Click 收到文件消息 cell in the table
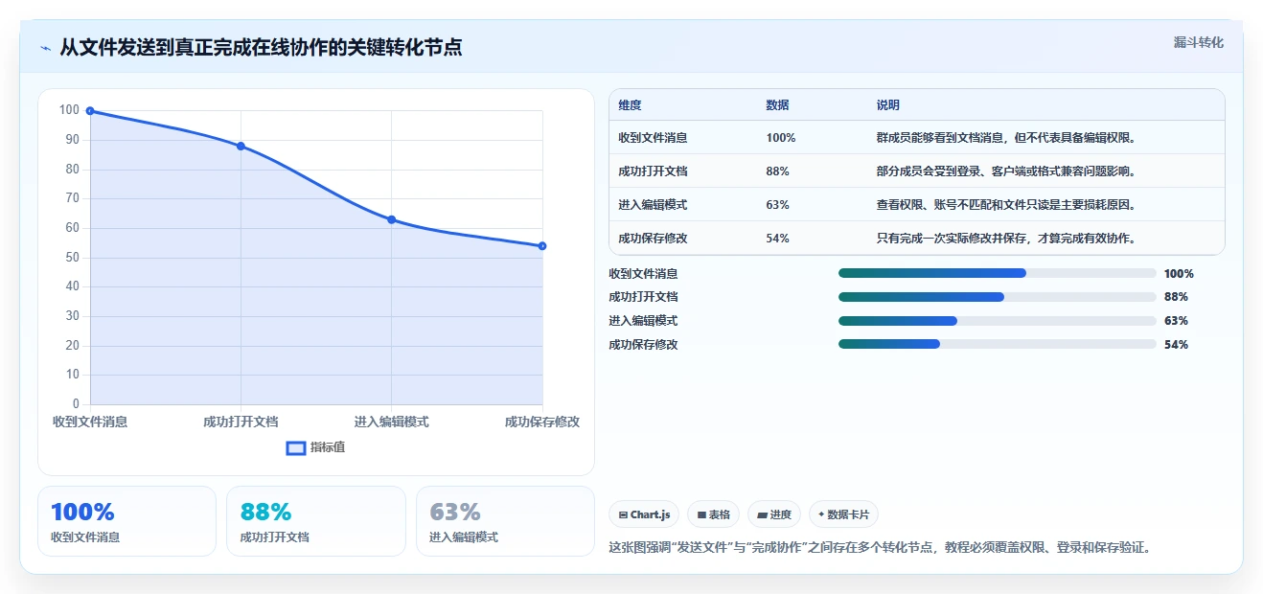Viewport: 1263px width, 594px height. point(653,138)
